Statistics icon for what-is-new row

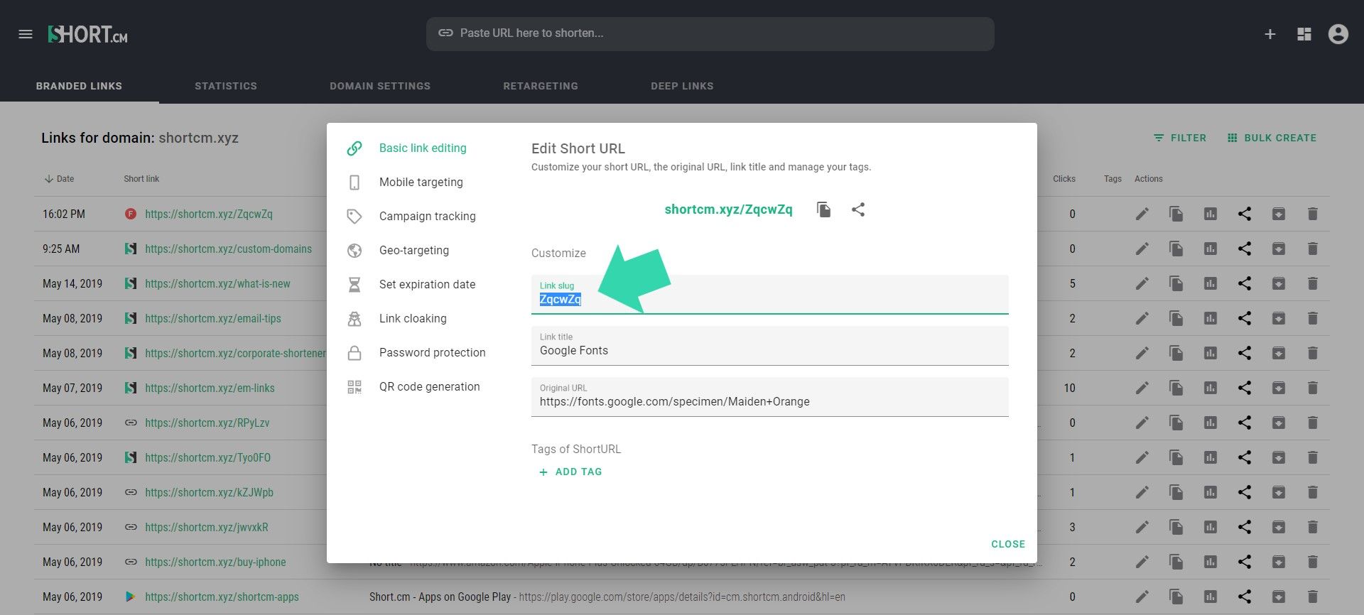pos(1211,283)
